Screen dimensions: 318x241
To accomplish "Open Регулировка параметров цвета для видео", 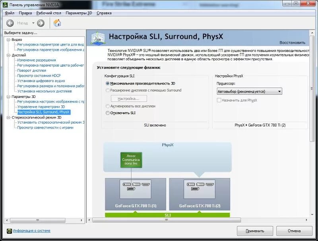I will tap(50, 44).
